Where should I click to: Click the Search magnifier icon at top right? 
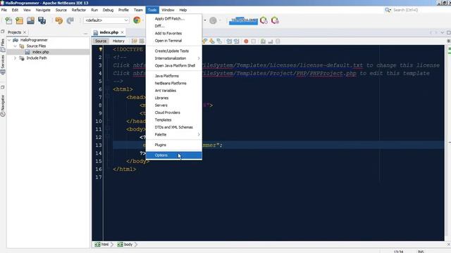[388, 10]
